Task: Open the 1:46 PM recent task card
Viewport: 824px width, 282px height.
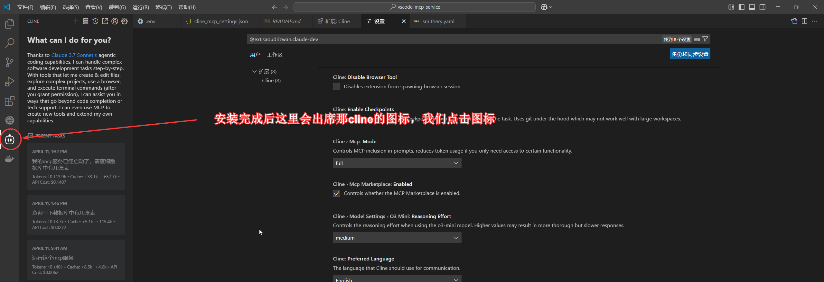Action: pyautogui.click(x=76, y=215)
